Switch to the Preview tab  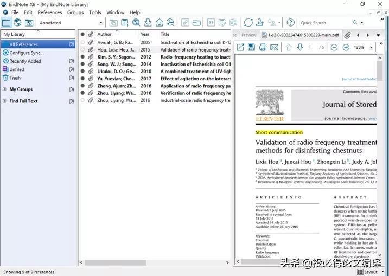pos(249,35)
